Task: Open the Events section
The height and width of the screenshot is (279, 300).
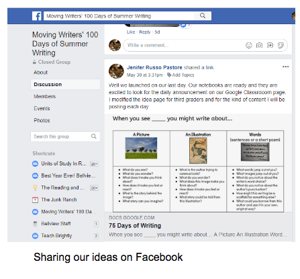Action: [x=42, y=108]
